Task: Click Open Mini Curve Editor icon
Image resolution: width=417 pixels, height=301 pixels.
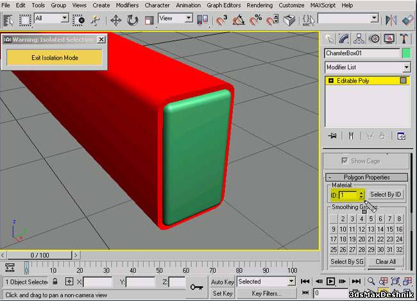Action: coord(10,268)
